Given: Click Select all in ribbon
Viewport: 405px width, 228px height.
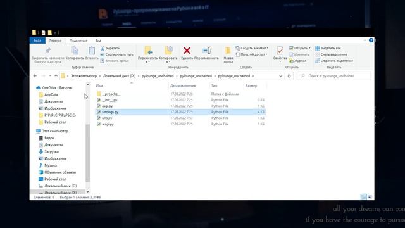Looking at the screenshot, I should coord(328,48).
